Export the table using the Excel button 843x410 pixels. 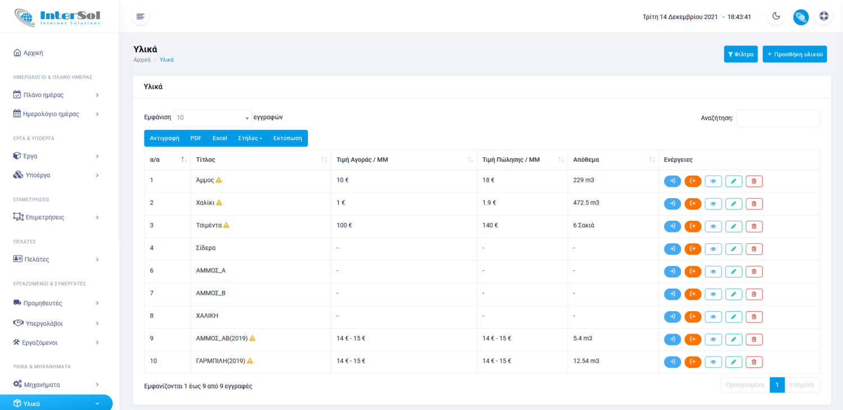pos(219,138)
